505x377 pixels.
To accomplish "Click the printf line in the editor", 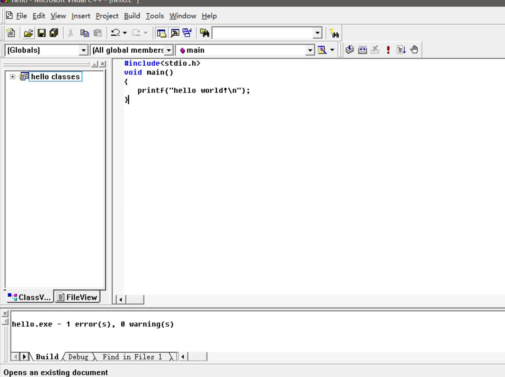I will coord(194,90).
